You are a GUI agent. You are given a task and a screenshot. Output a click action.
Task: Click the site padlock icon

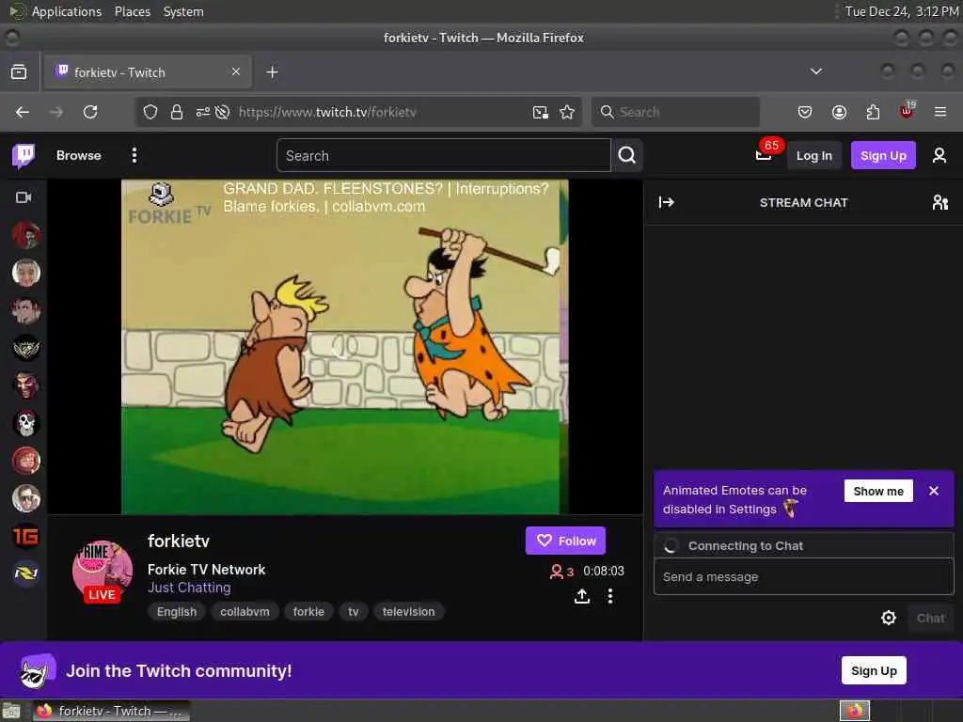point(177,112)
